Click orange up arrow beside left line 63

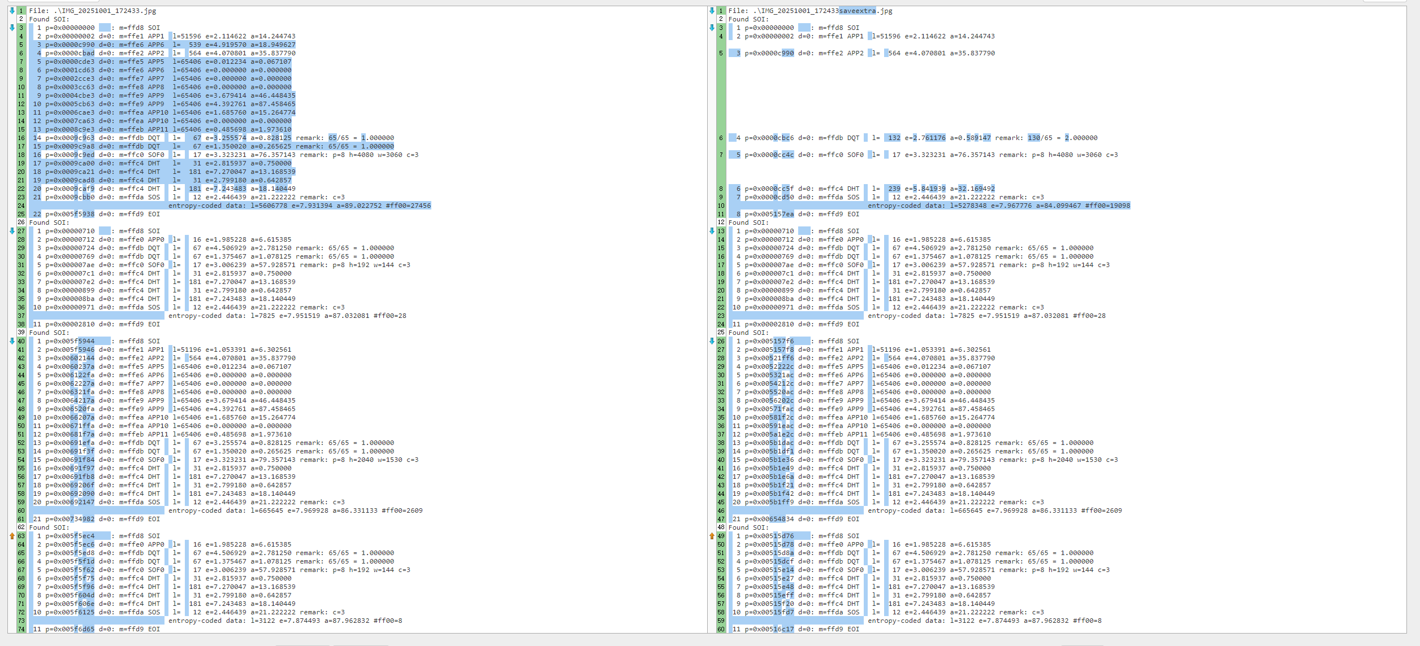(x=12, y=536)
